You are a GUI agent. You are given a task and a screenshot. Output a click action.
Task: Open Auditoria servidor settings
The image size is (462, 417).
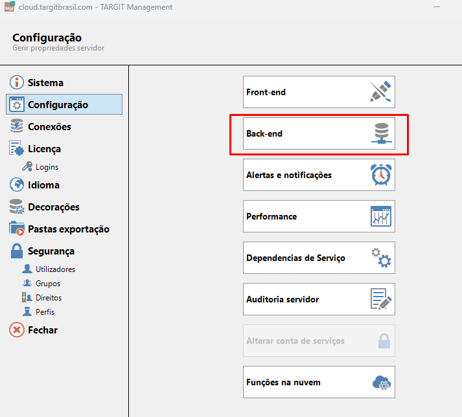click(319, 299)
